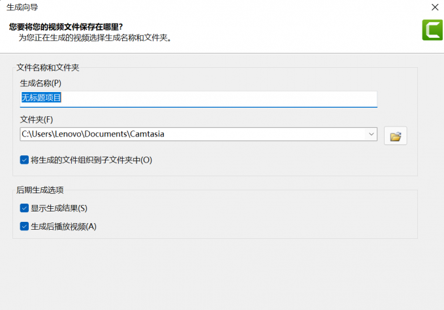The width and height of the screenshot is (444, 310).
Task: Toggle the 将生成的文件组织到子文件夹中 checkbox
Action: 25,160
